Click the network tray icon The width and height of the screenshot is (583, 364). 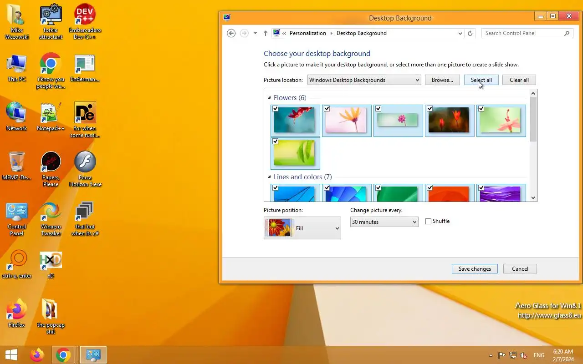tap(513, 355)
